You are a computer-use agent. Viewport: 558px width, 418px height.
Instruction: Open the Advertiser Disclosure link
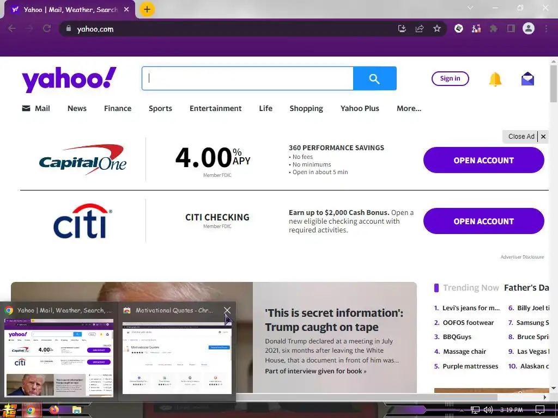point(522,257)
